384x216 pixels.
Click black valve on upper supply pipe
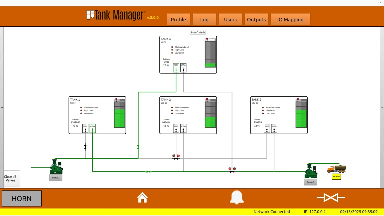tap(176, 159)
